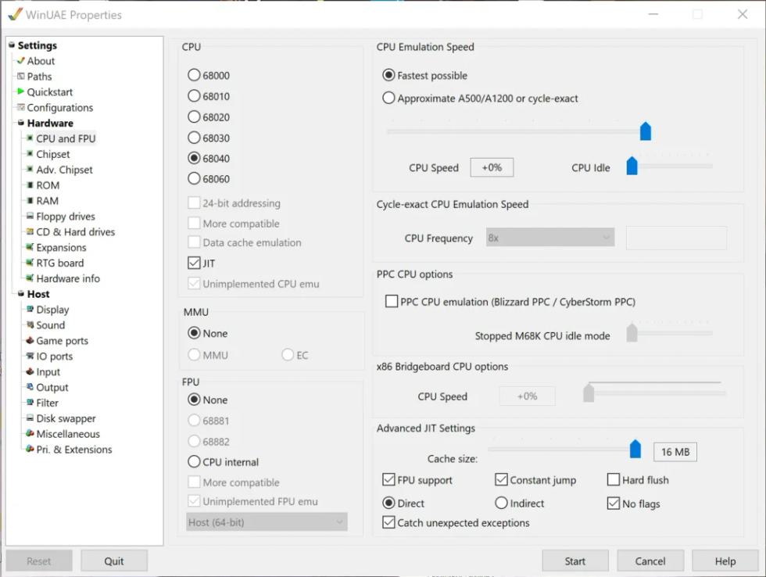Viewport: 766px width, 577px height.
Task: Click the About checkmark icon
Action: [20, 61]
